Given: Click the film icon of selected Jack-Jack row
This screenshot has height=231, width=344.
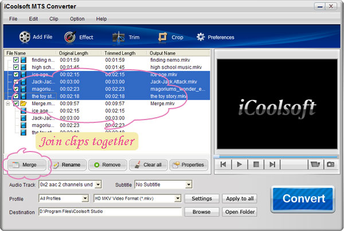Looking at the screenshot, I should 24,82.
